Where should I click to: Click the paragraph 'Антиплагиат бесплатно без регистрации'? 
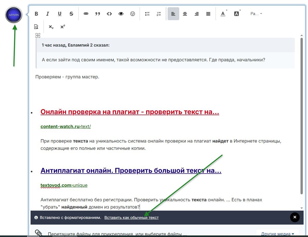151,203
